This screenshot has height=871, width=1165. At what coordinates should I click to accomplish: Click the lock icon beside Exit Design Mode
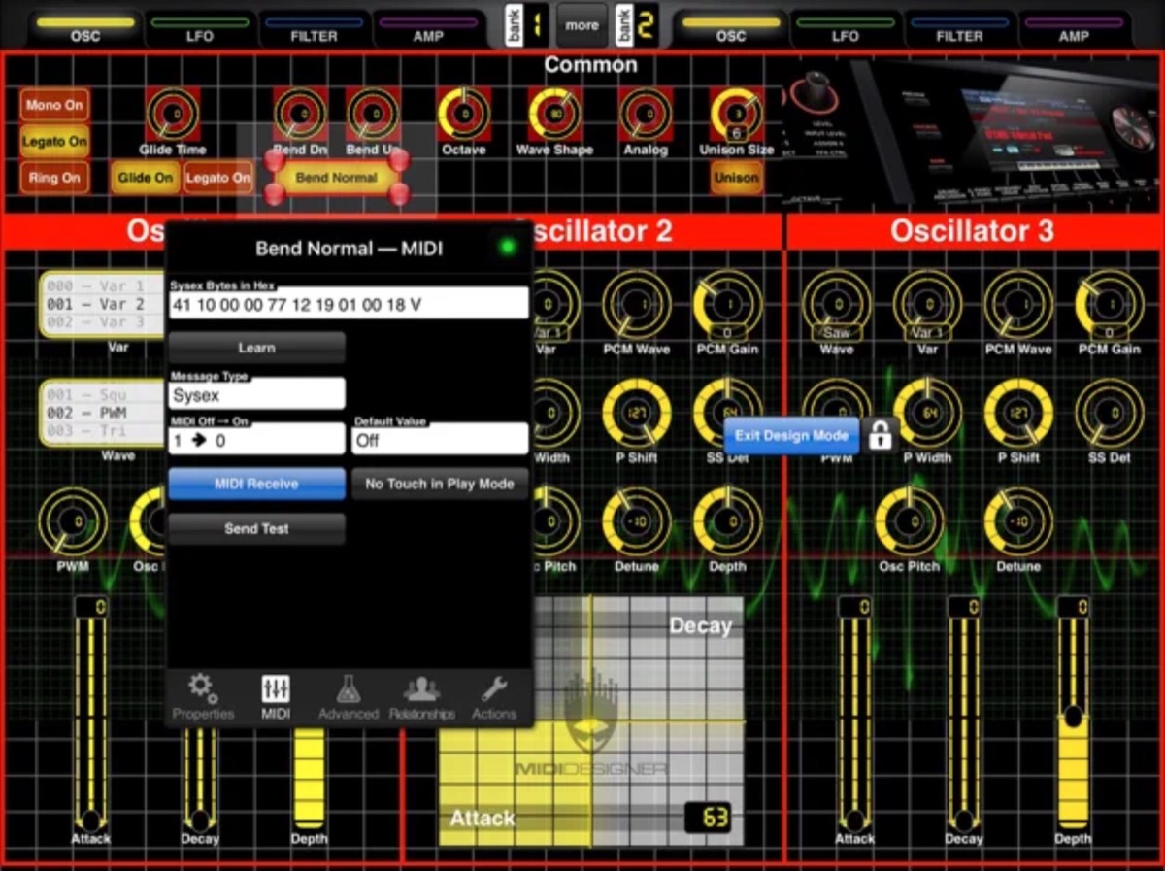pos(881,436)
